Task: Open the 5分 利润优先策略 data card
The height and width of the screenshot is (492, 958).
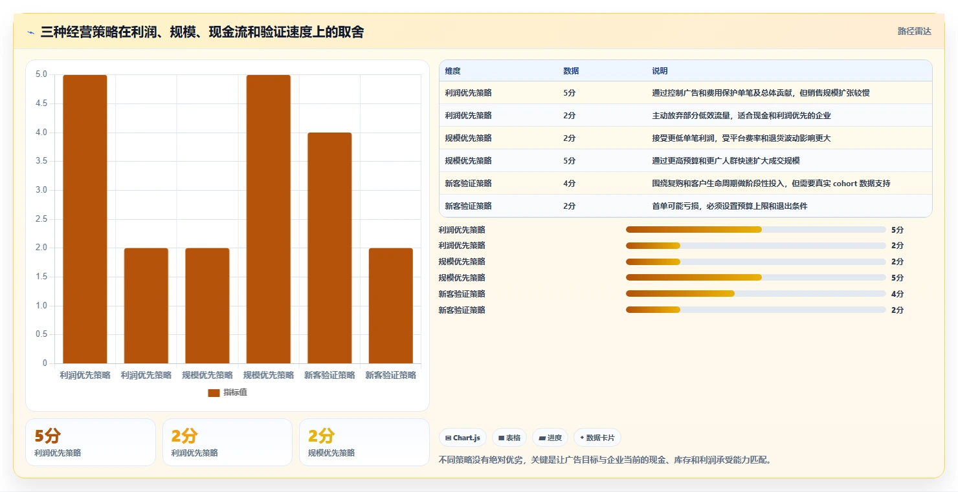Action: click(91, 442)
